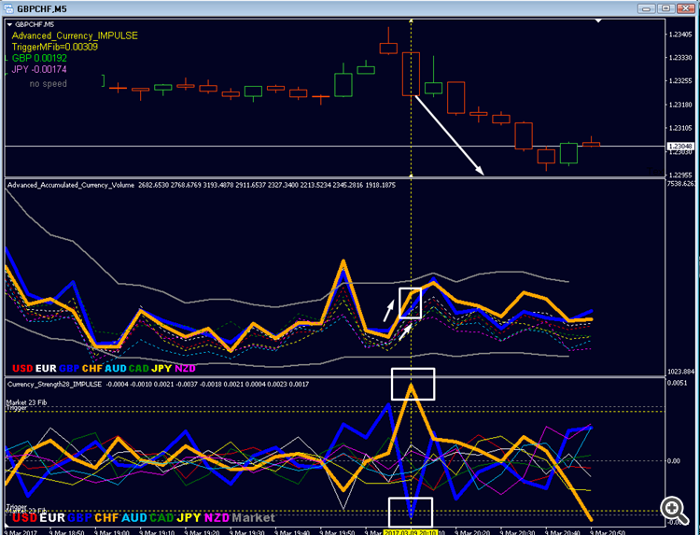This screenshot has width=700, height=535.
Task: Click the upper 'Market 23 Fib' level label
Action: (x=26, y=402)
